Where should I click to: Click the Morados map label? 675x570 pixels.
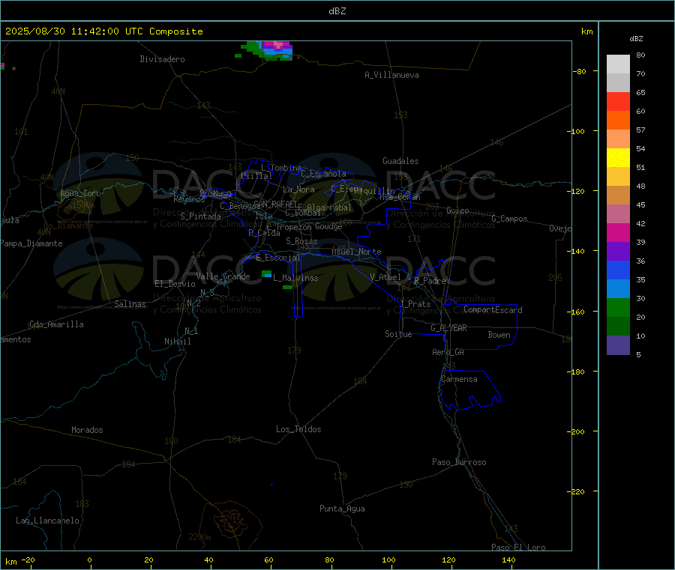[88, 430]
